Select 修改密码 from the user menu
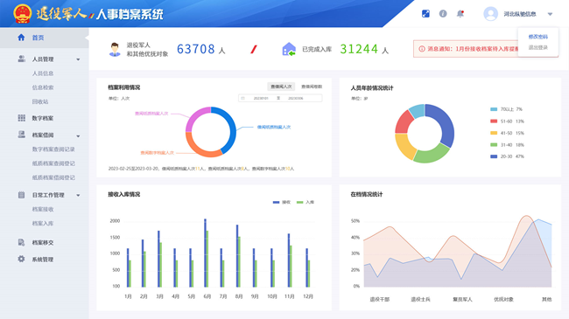The width and height of the screenshot is (569, 319). pyautogui.click(x=537, y=37)
